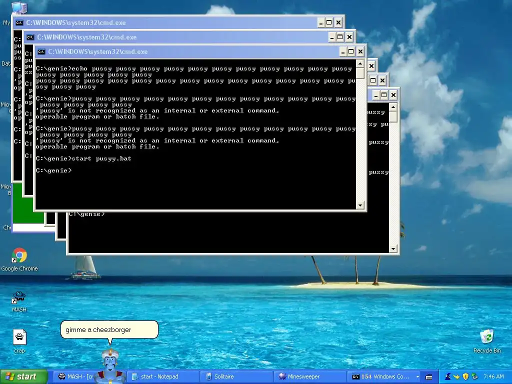This screenshot has width=512, height=384.
Task: Open system menu icon of front cmd window
Action: coord(41,51)
